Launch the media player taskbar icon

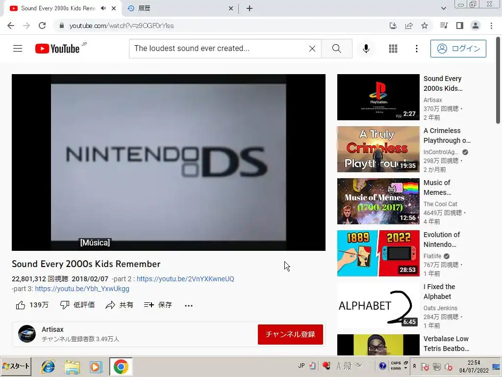[96, 367]
